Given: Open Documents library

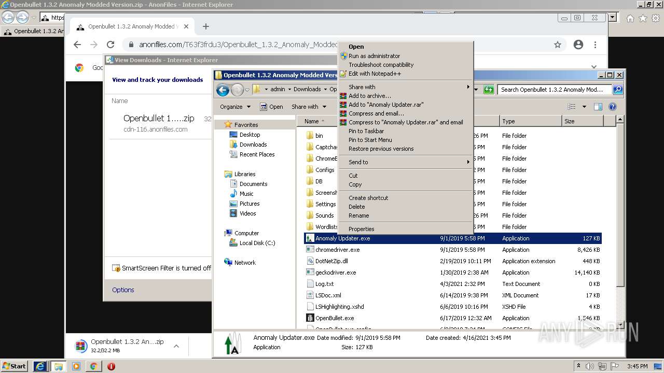Looking at the screenshot, I should (253, 184).
